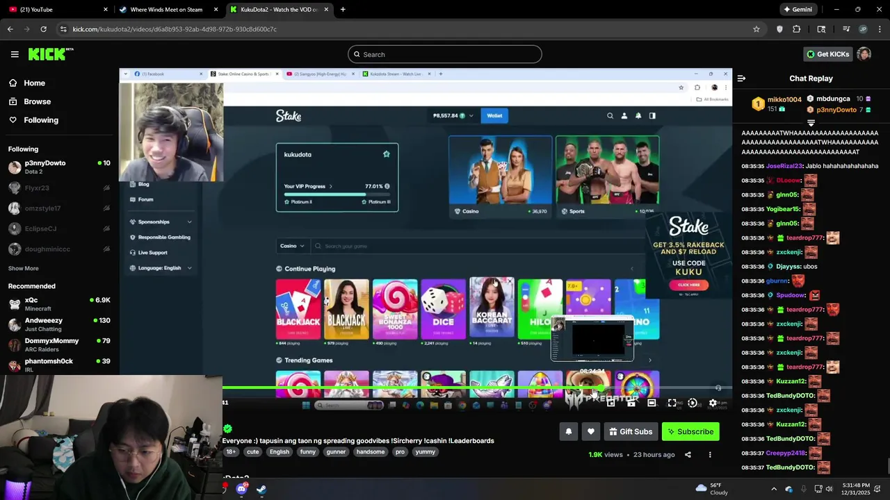Select the KukuDota2 VOD tab

tap(280, 10)
